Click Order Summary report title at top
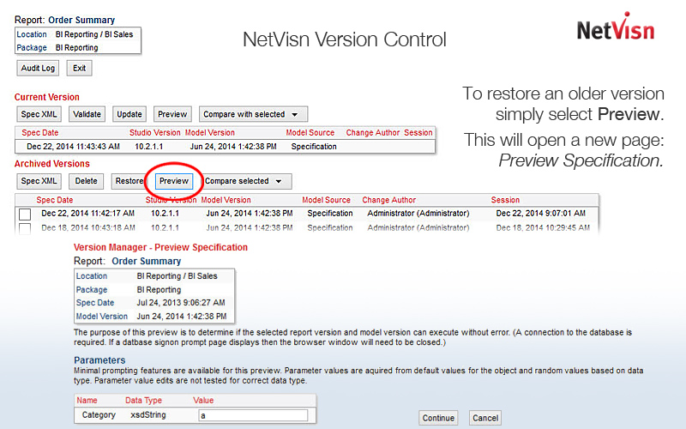The width and height of the screenshot is (686, 429). coord(81,20)
